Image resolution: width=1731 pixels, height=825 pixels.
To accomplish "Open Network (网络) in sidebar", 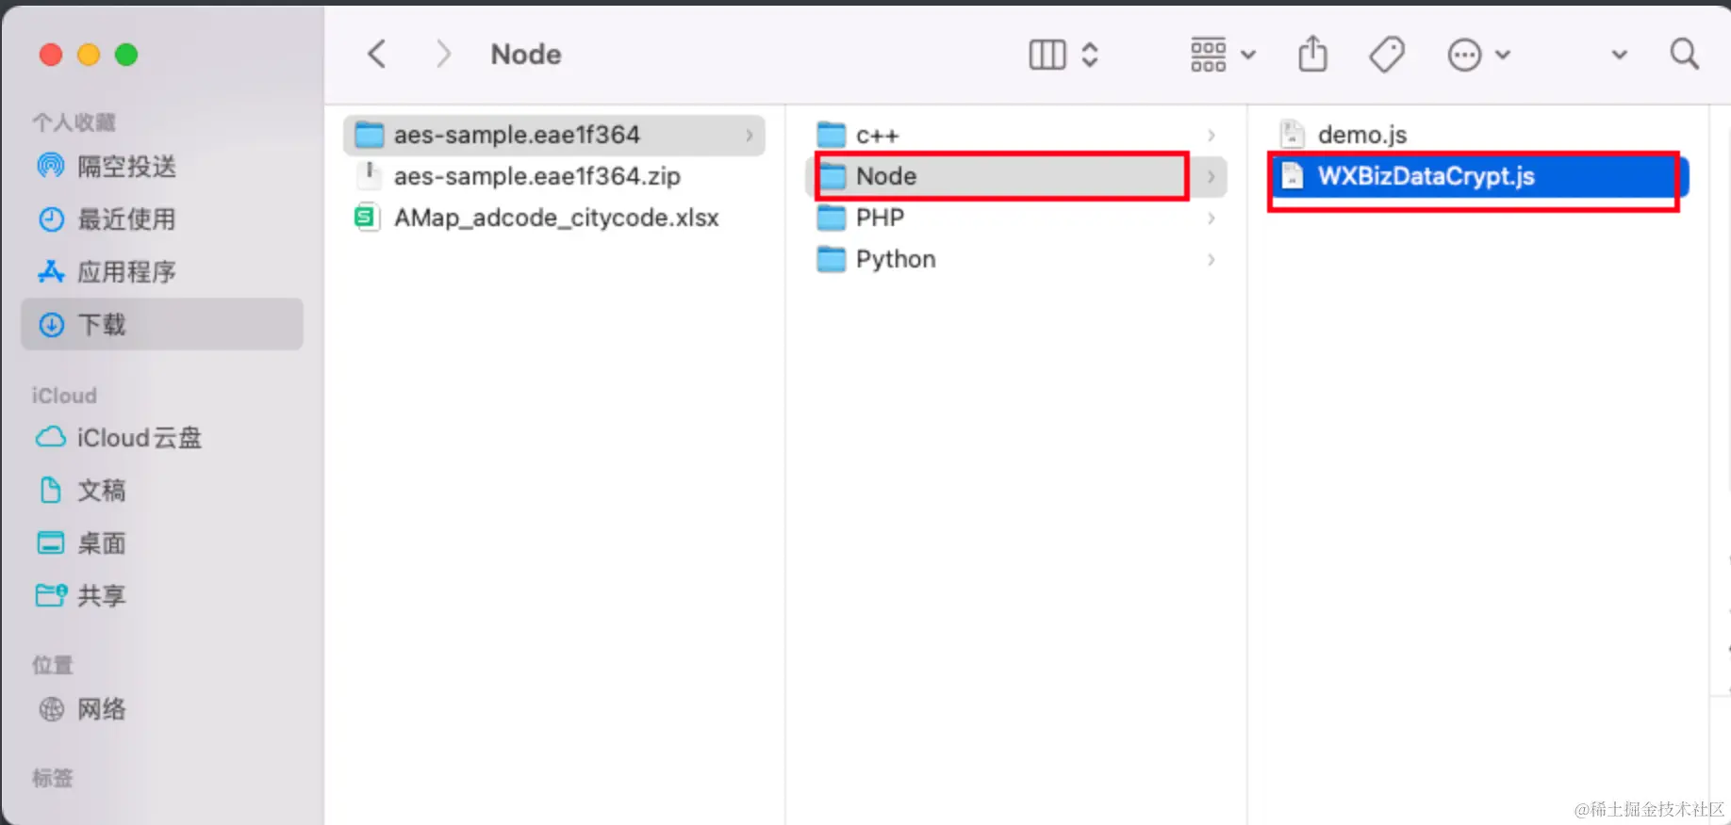I will click(x=101, y=709).
